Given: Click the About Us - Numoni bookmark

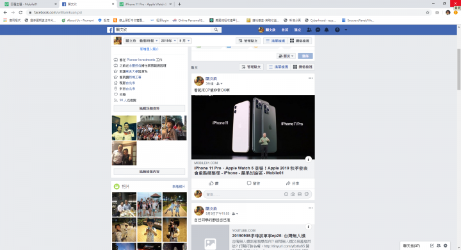Looking at the screenshot, I should click(78, 21).
